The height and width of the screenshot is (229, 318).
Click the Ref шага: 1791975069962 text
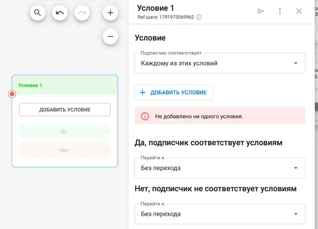click(166, 17)
